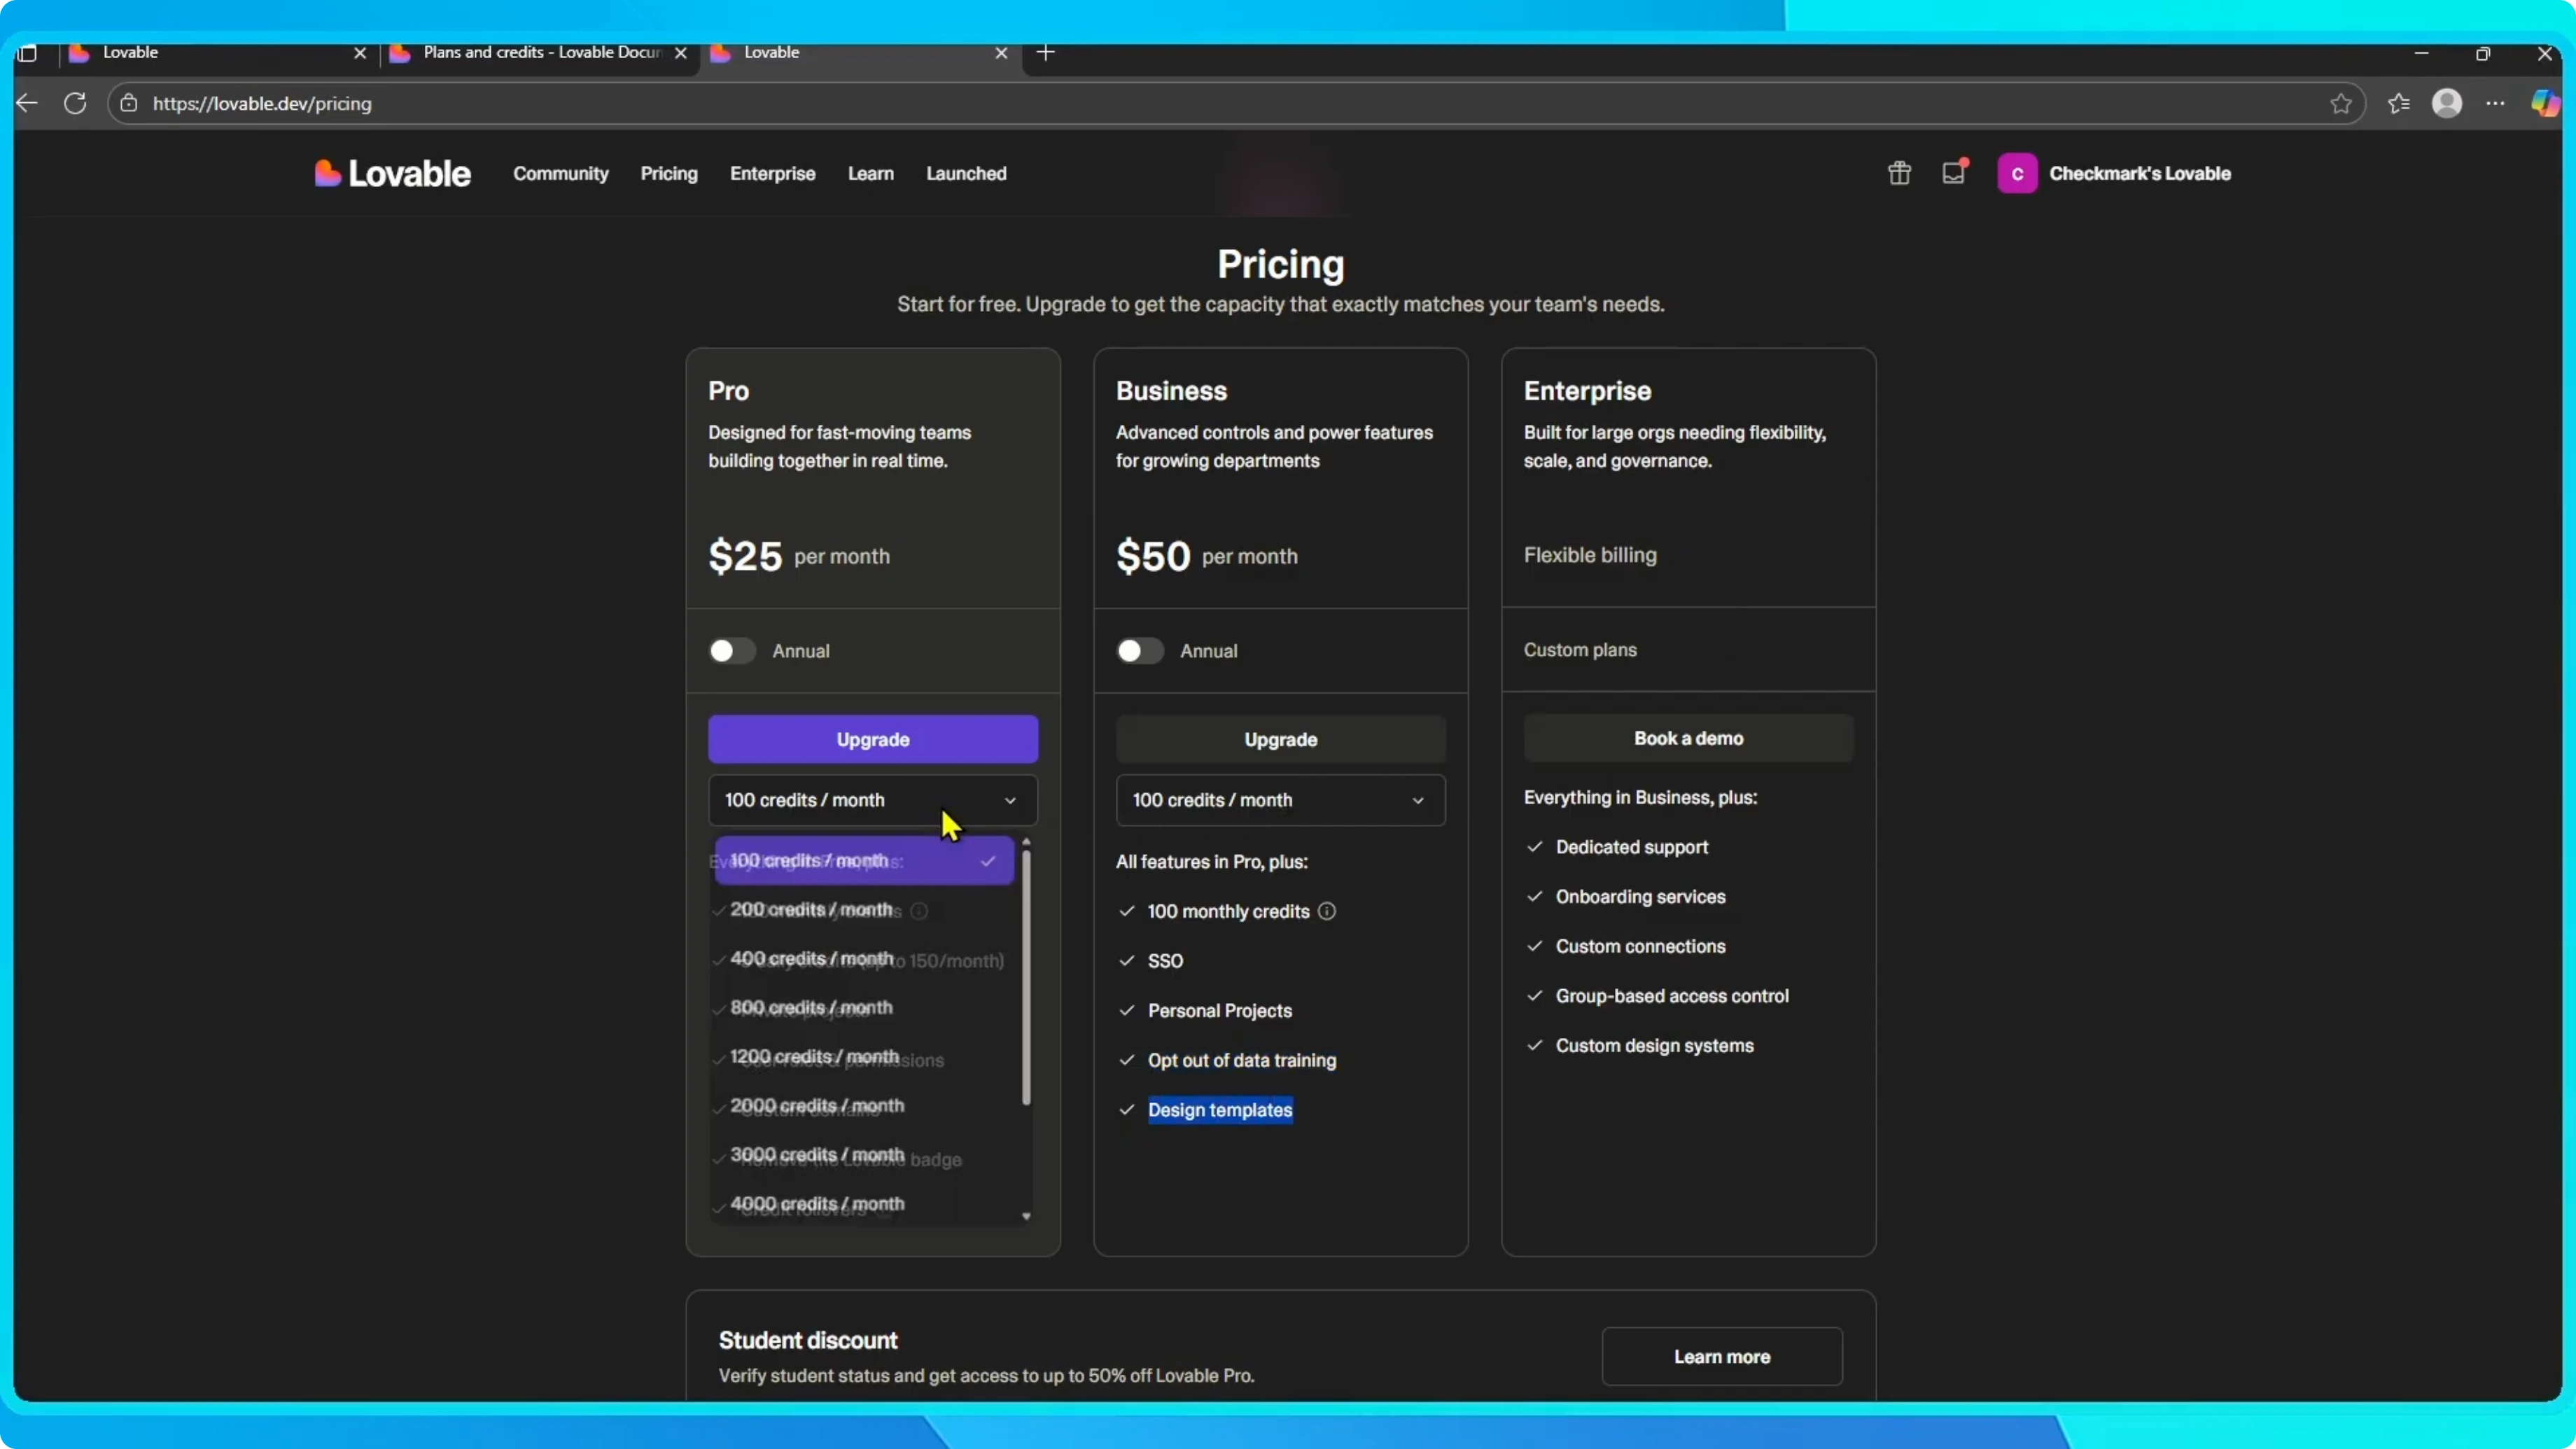Select 200 credits / month option
This screenshot has height=1449, width=2576.
tap(864, 910)
